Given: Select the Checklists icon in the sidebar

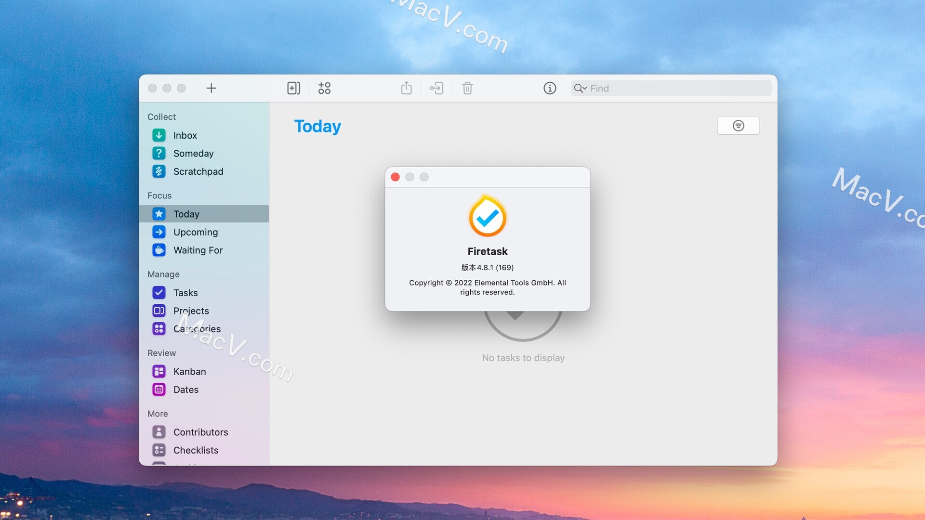Looking at the screenshot, I should click(x=159, y=450).
